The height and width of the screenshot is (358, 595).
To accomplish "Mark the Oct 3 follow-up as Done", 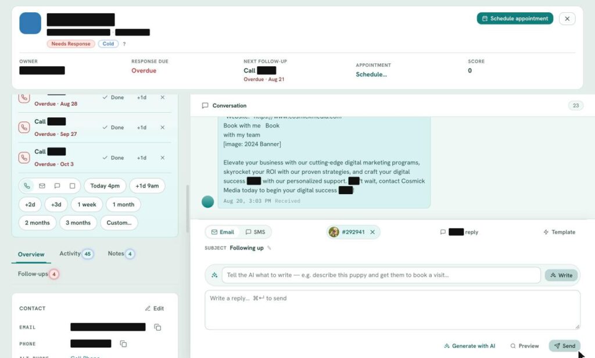I will 113,157.
